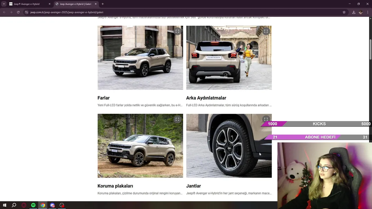This screenshot has width=372, height=209.
Task: Bookmark this page with the star icon
Action: tap(344, 12)
